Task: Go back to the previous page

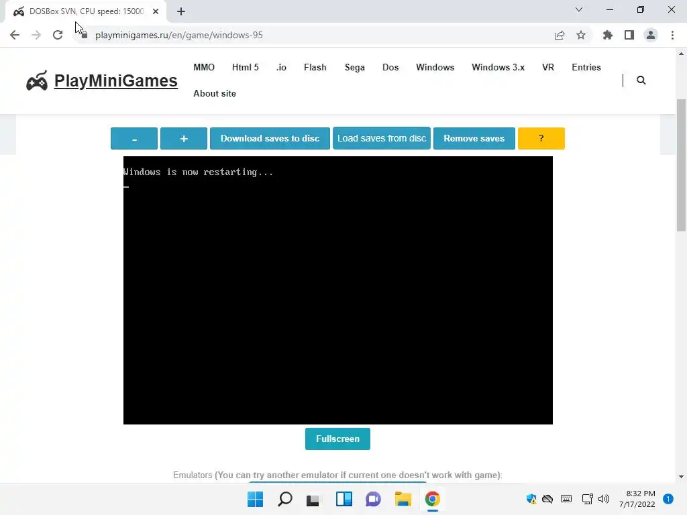Action: pyautogui.click(x=15, y=35)
